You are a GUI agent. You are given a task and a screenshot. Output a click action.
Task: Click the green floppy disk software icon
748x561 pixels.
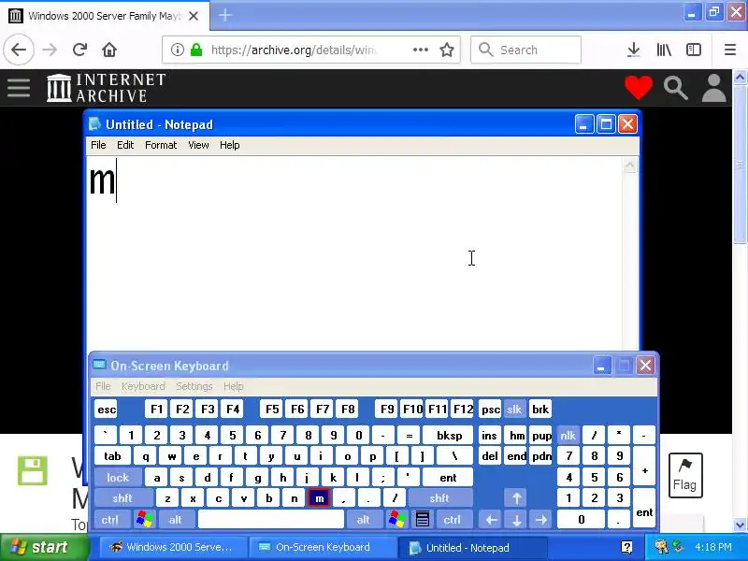pos(33,470)
